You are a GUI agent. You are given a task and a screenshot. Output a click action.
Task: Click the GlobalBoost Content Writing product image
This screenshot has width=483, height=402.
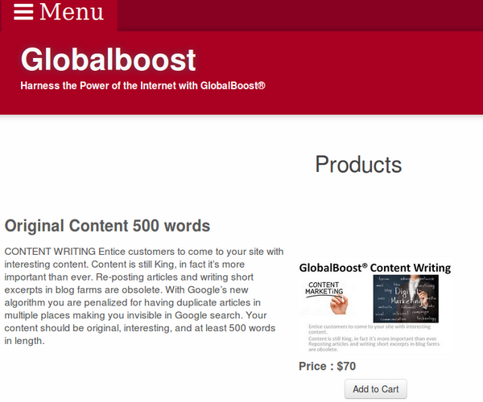tap(375, 306)
